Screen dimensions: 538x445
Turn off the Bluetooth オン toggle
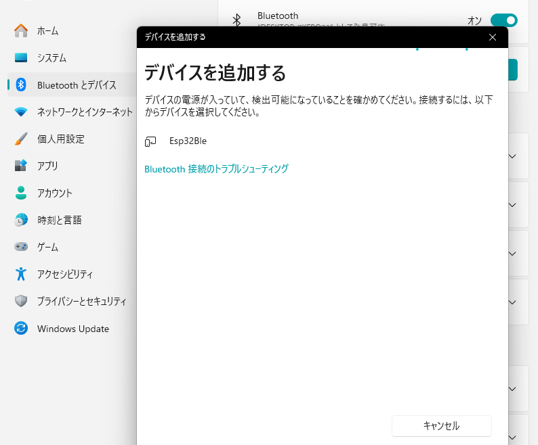(x=503, y=20)
